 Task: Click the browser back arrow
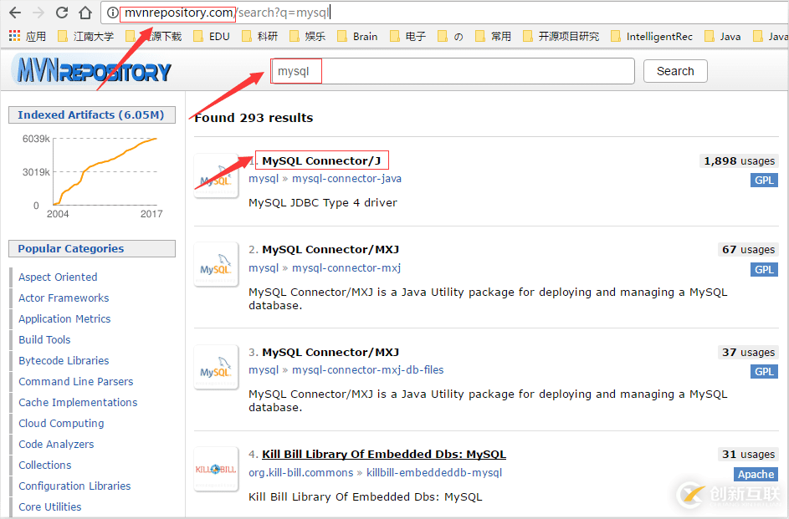(x=15, y=13)
